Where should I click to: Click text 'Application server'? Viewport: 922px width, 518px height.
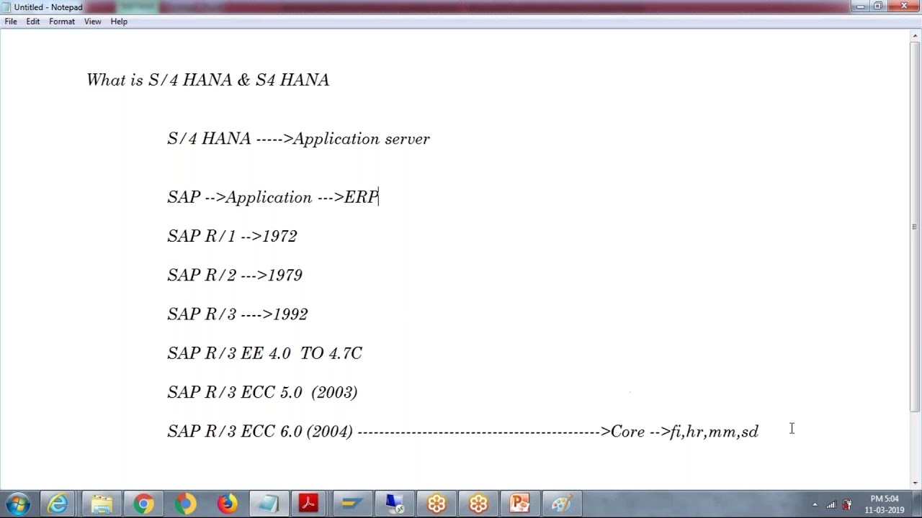click(x=362, y=139)
